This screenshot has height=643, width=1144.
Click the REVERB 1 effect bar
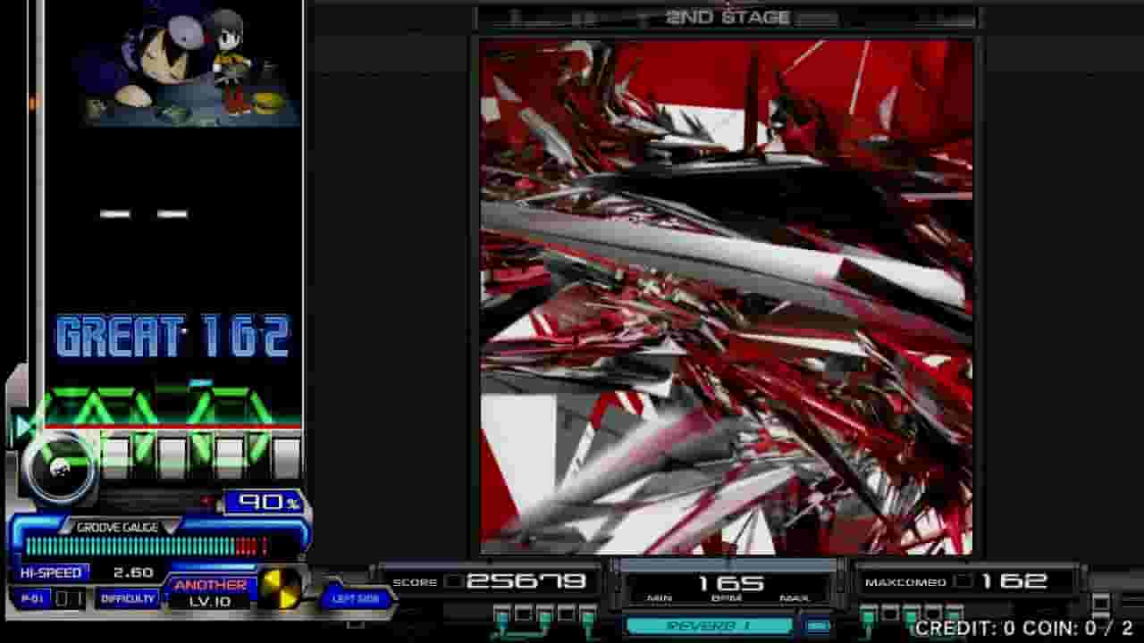click(x=709, y=626)
